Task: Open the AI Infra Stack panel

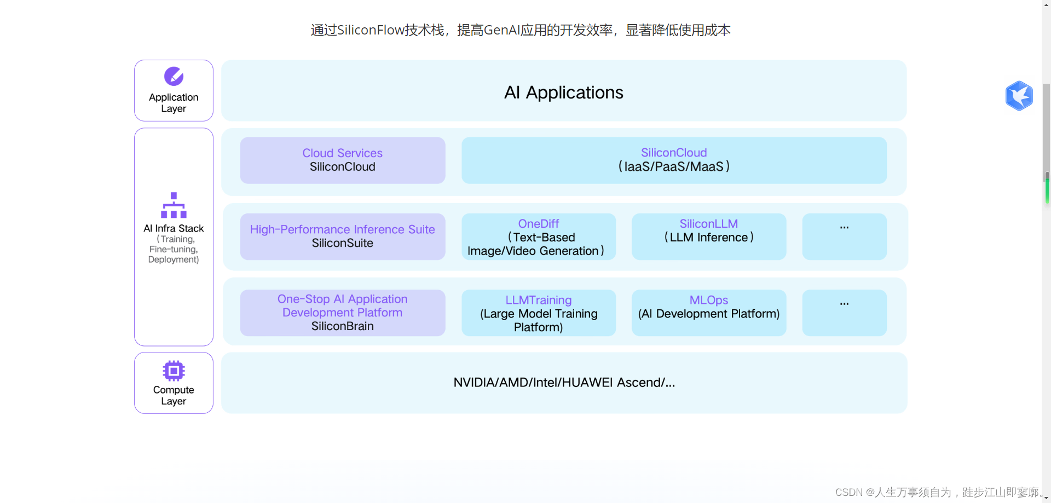Action: [174, 236]
